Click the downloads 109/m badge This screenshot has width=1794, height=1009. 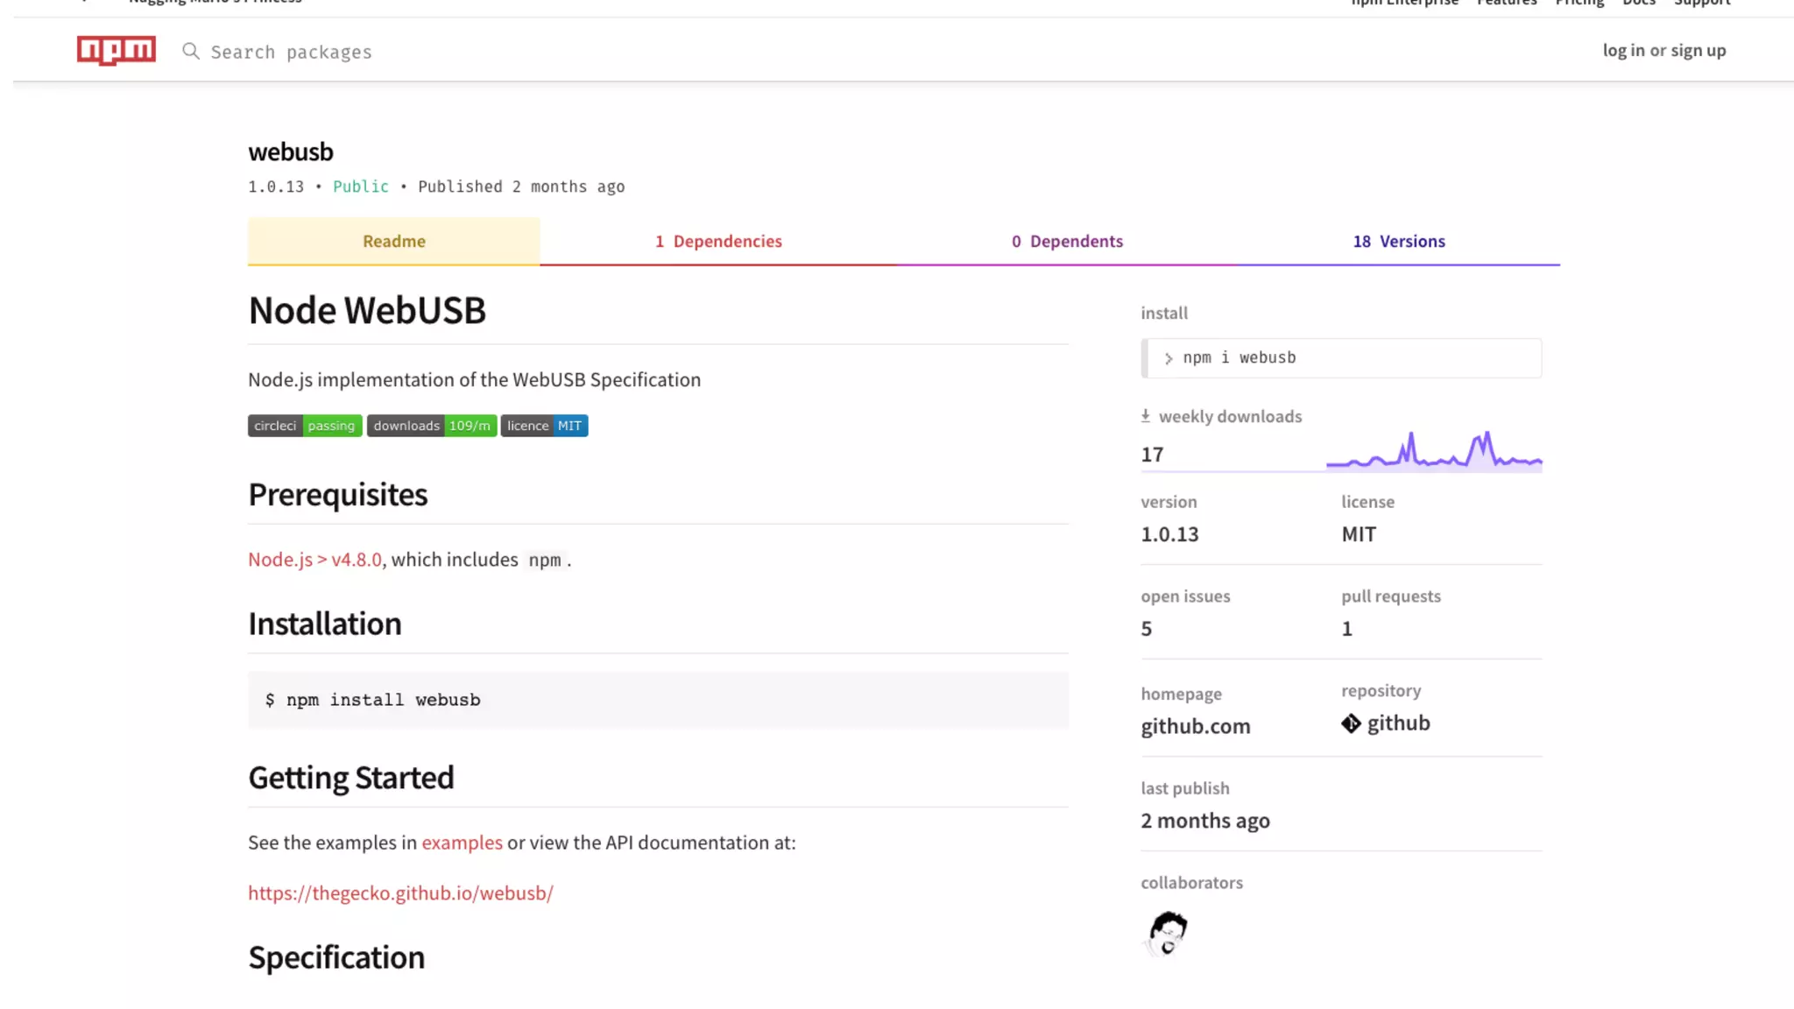pos(431,426)
